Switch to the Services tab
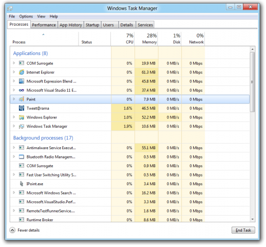 pos(145,25)
